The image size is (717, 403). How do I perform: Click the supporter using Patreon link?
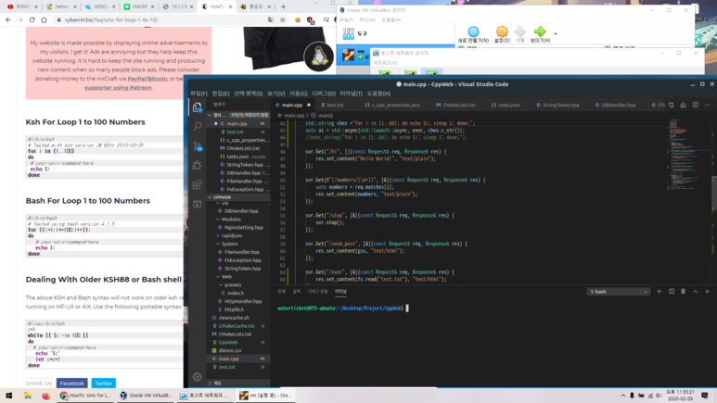(118, 88)
